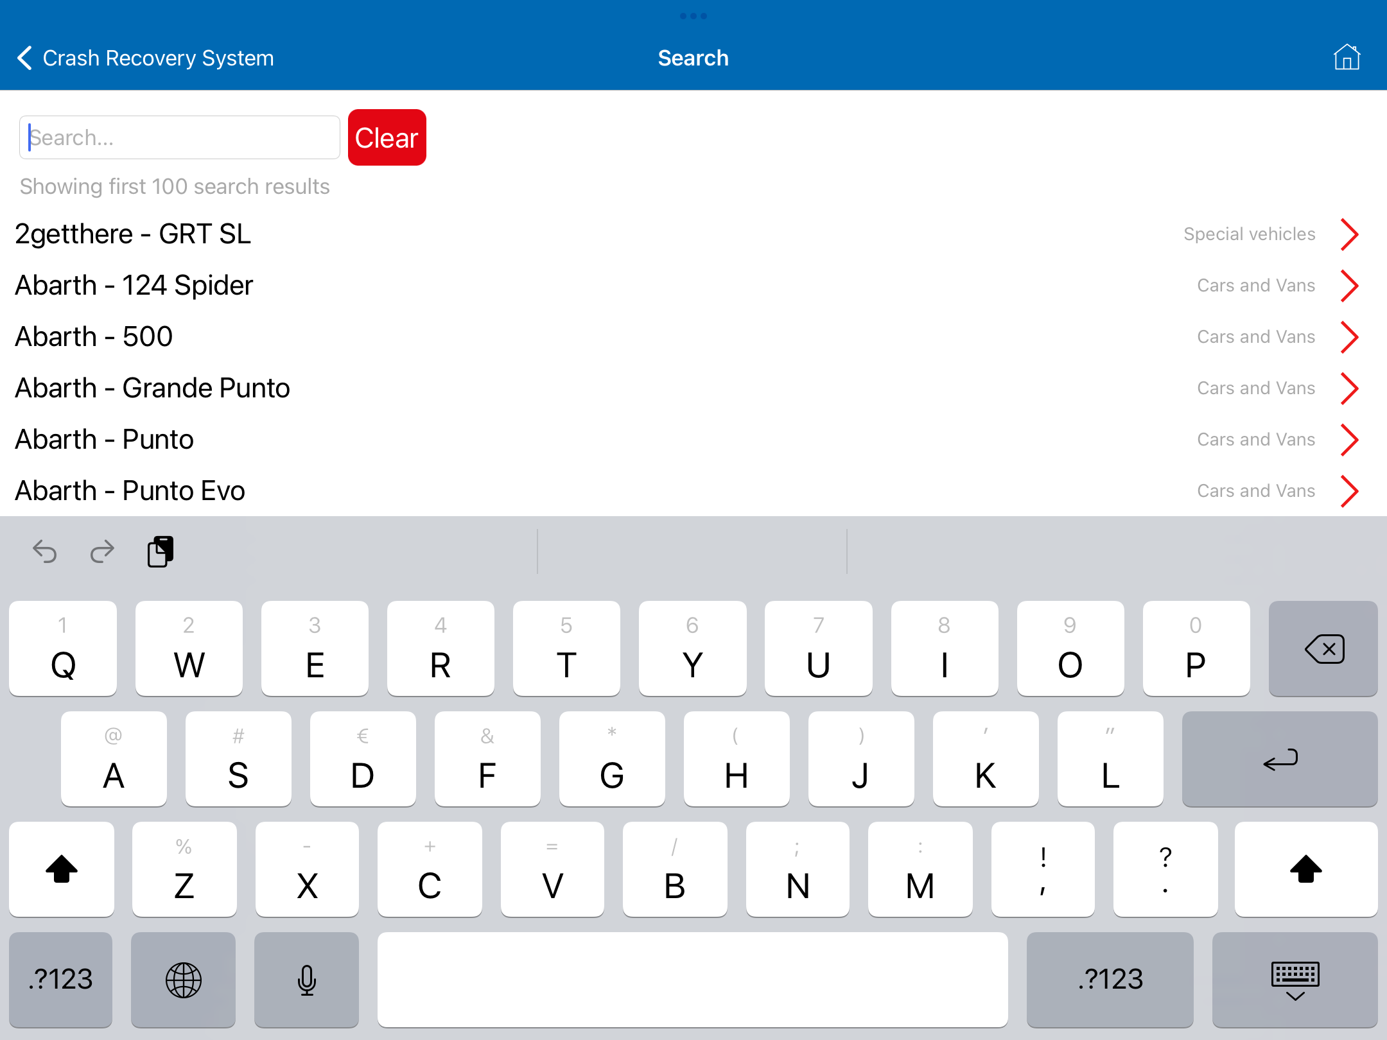
Task: Tap the W key
Action: [189, 648]
